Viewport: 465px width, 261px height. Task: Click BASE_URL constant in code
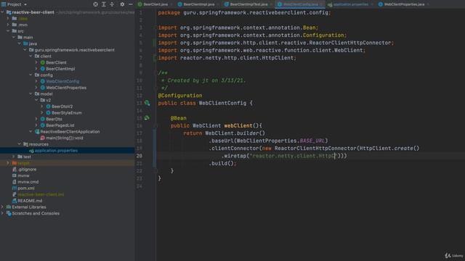click(x=312, y=141)
